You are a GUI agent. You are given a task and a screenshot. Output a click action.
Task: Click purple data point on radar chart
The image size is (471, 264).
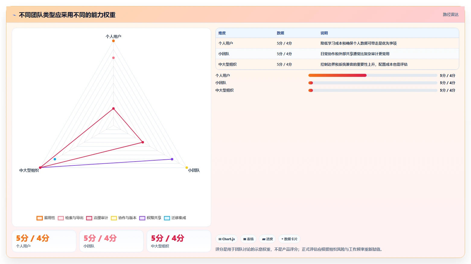click(172, 159)
